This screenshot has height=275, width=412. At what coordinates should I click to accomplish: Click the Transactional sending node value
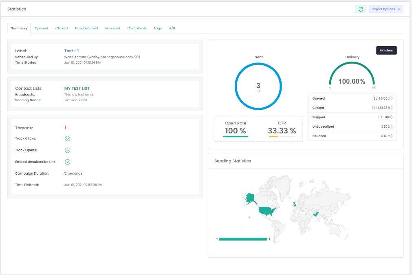[75, 100]
